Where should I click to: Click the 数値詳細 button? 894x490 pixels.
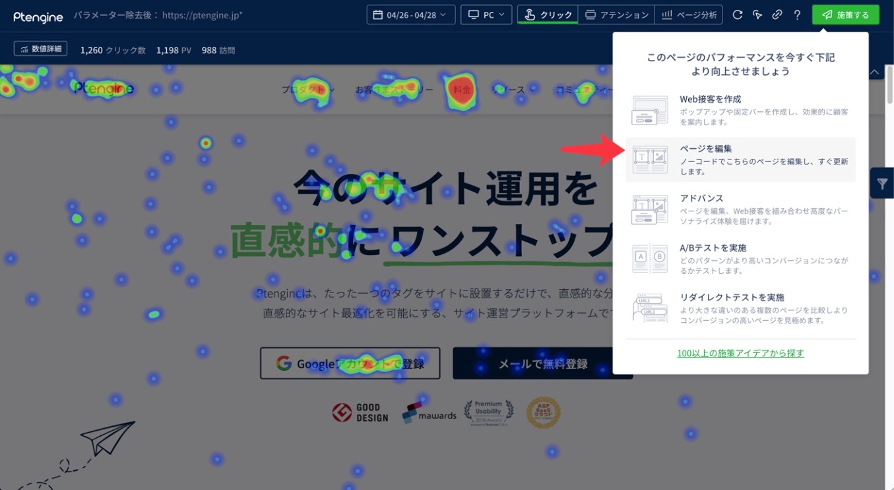pos(40,49)
